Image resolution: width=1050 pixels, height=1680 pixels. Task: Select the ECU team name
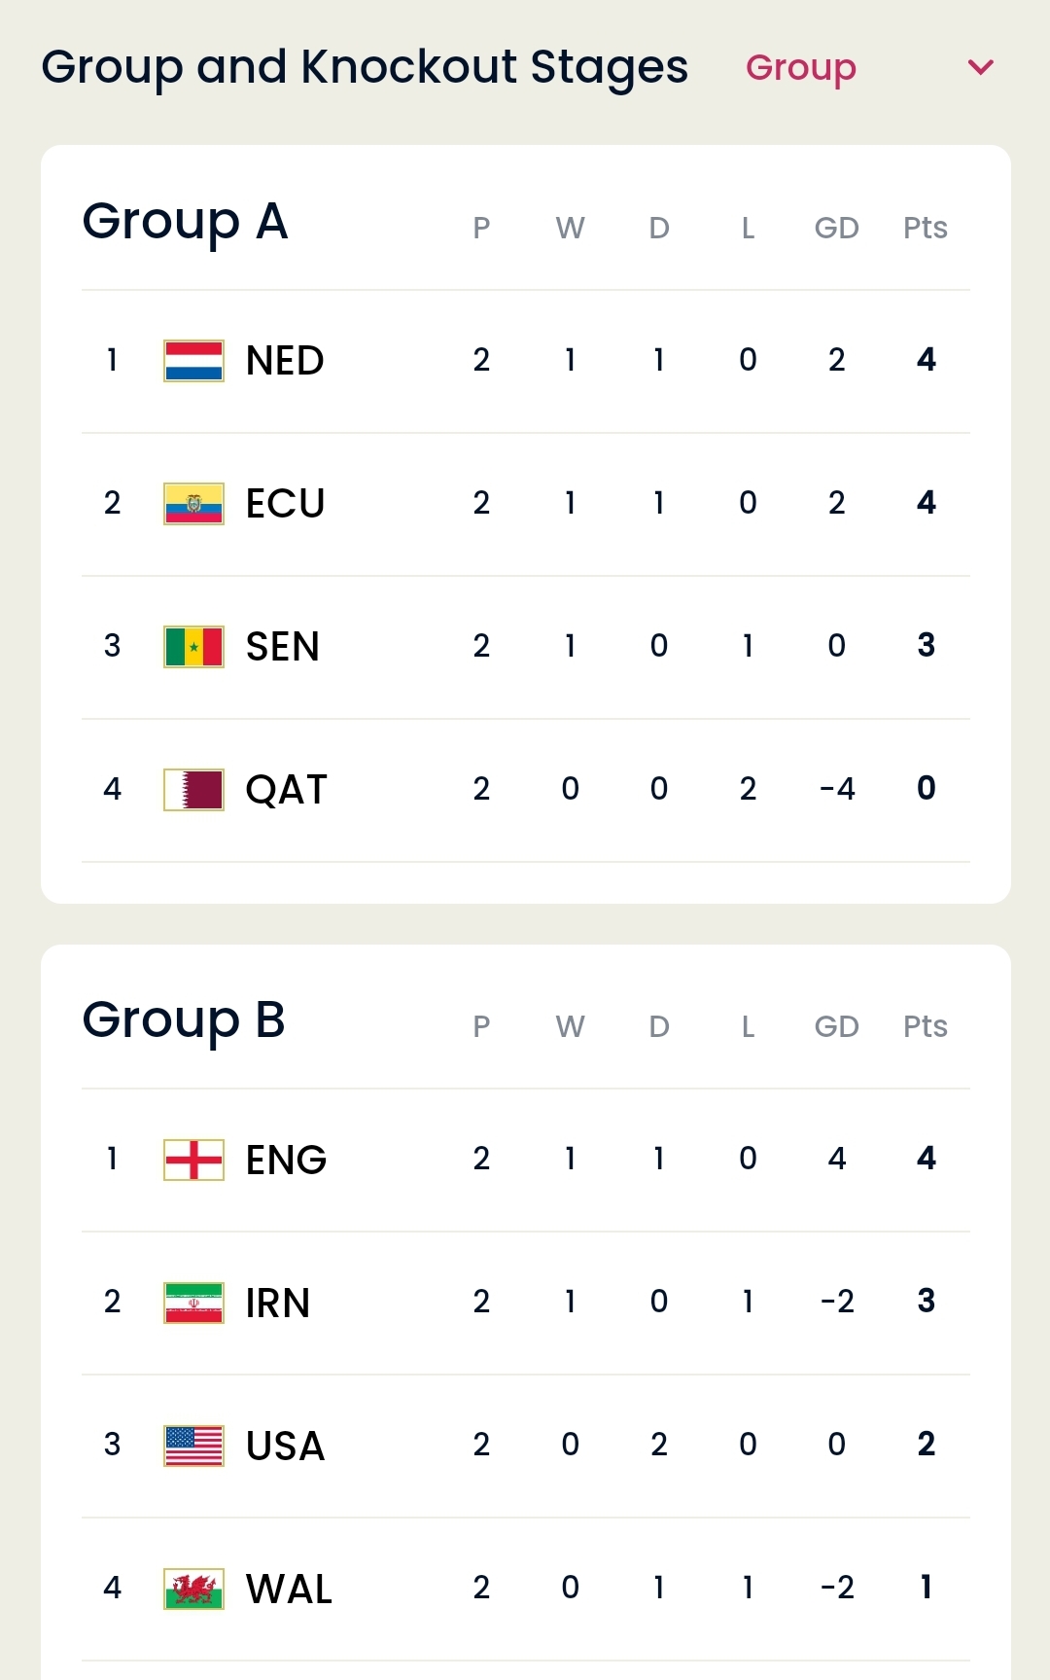[x=285, y=504]
